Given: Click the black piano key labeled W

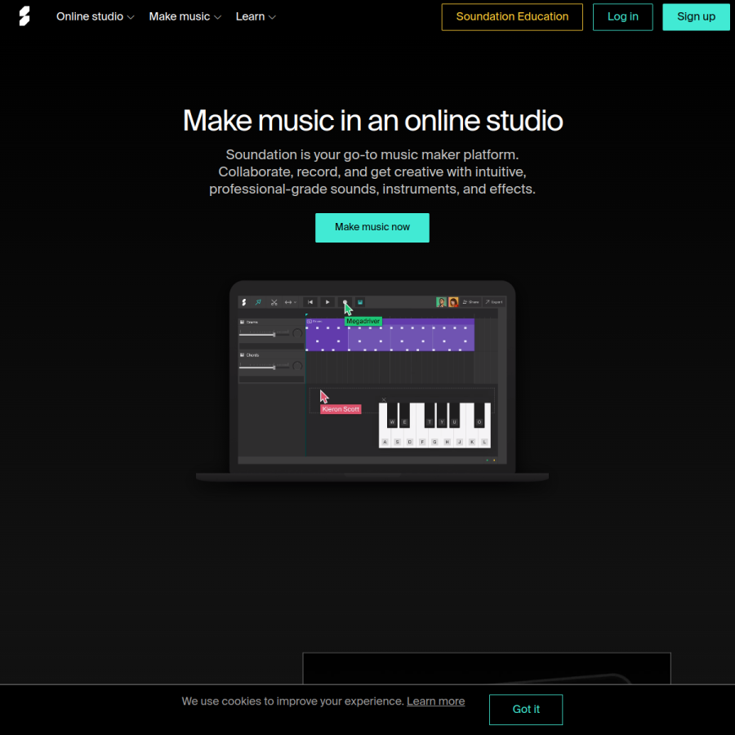Looking at the screenshot, I should (x=392, y=416).
